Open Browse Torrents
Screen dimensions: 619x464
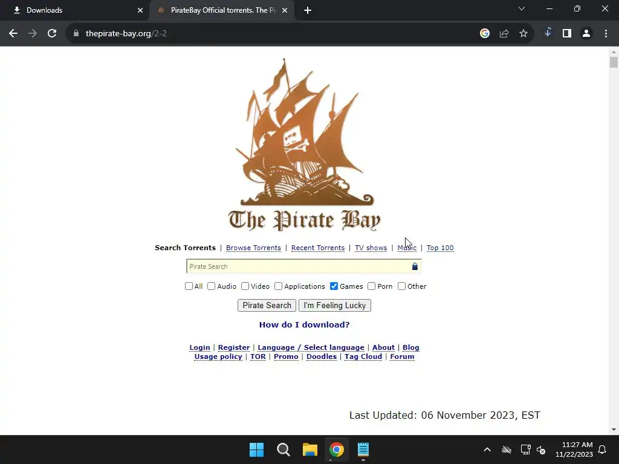click(x=253, y=248)
